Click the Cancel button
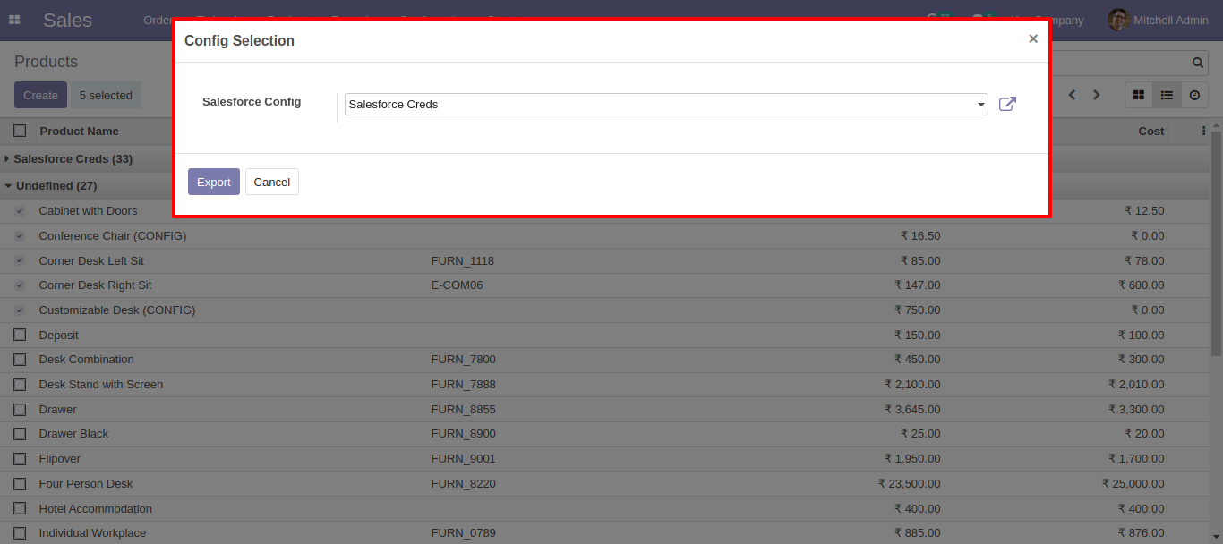1223x544 pixels. [272, 182]
